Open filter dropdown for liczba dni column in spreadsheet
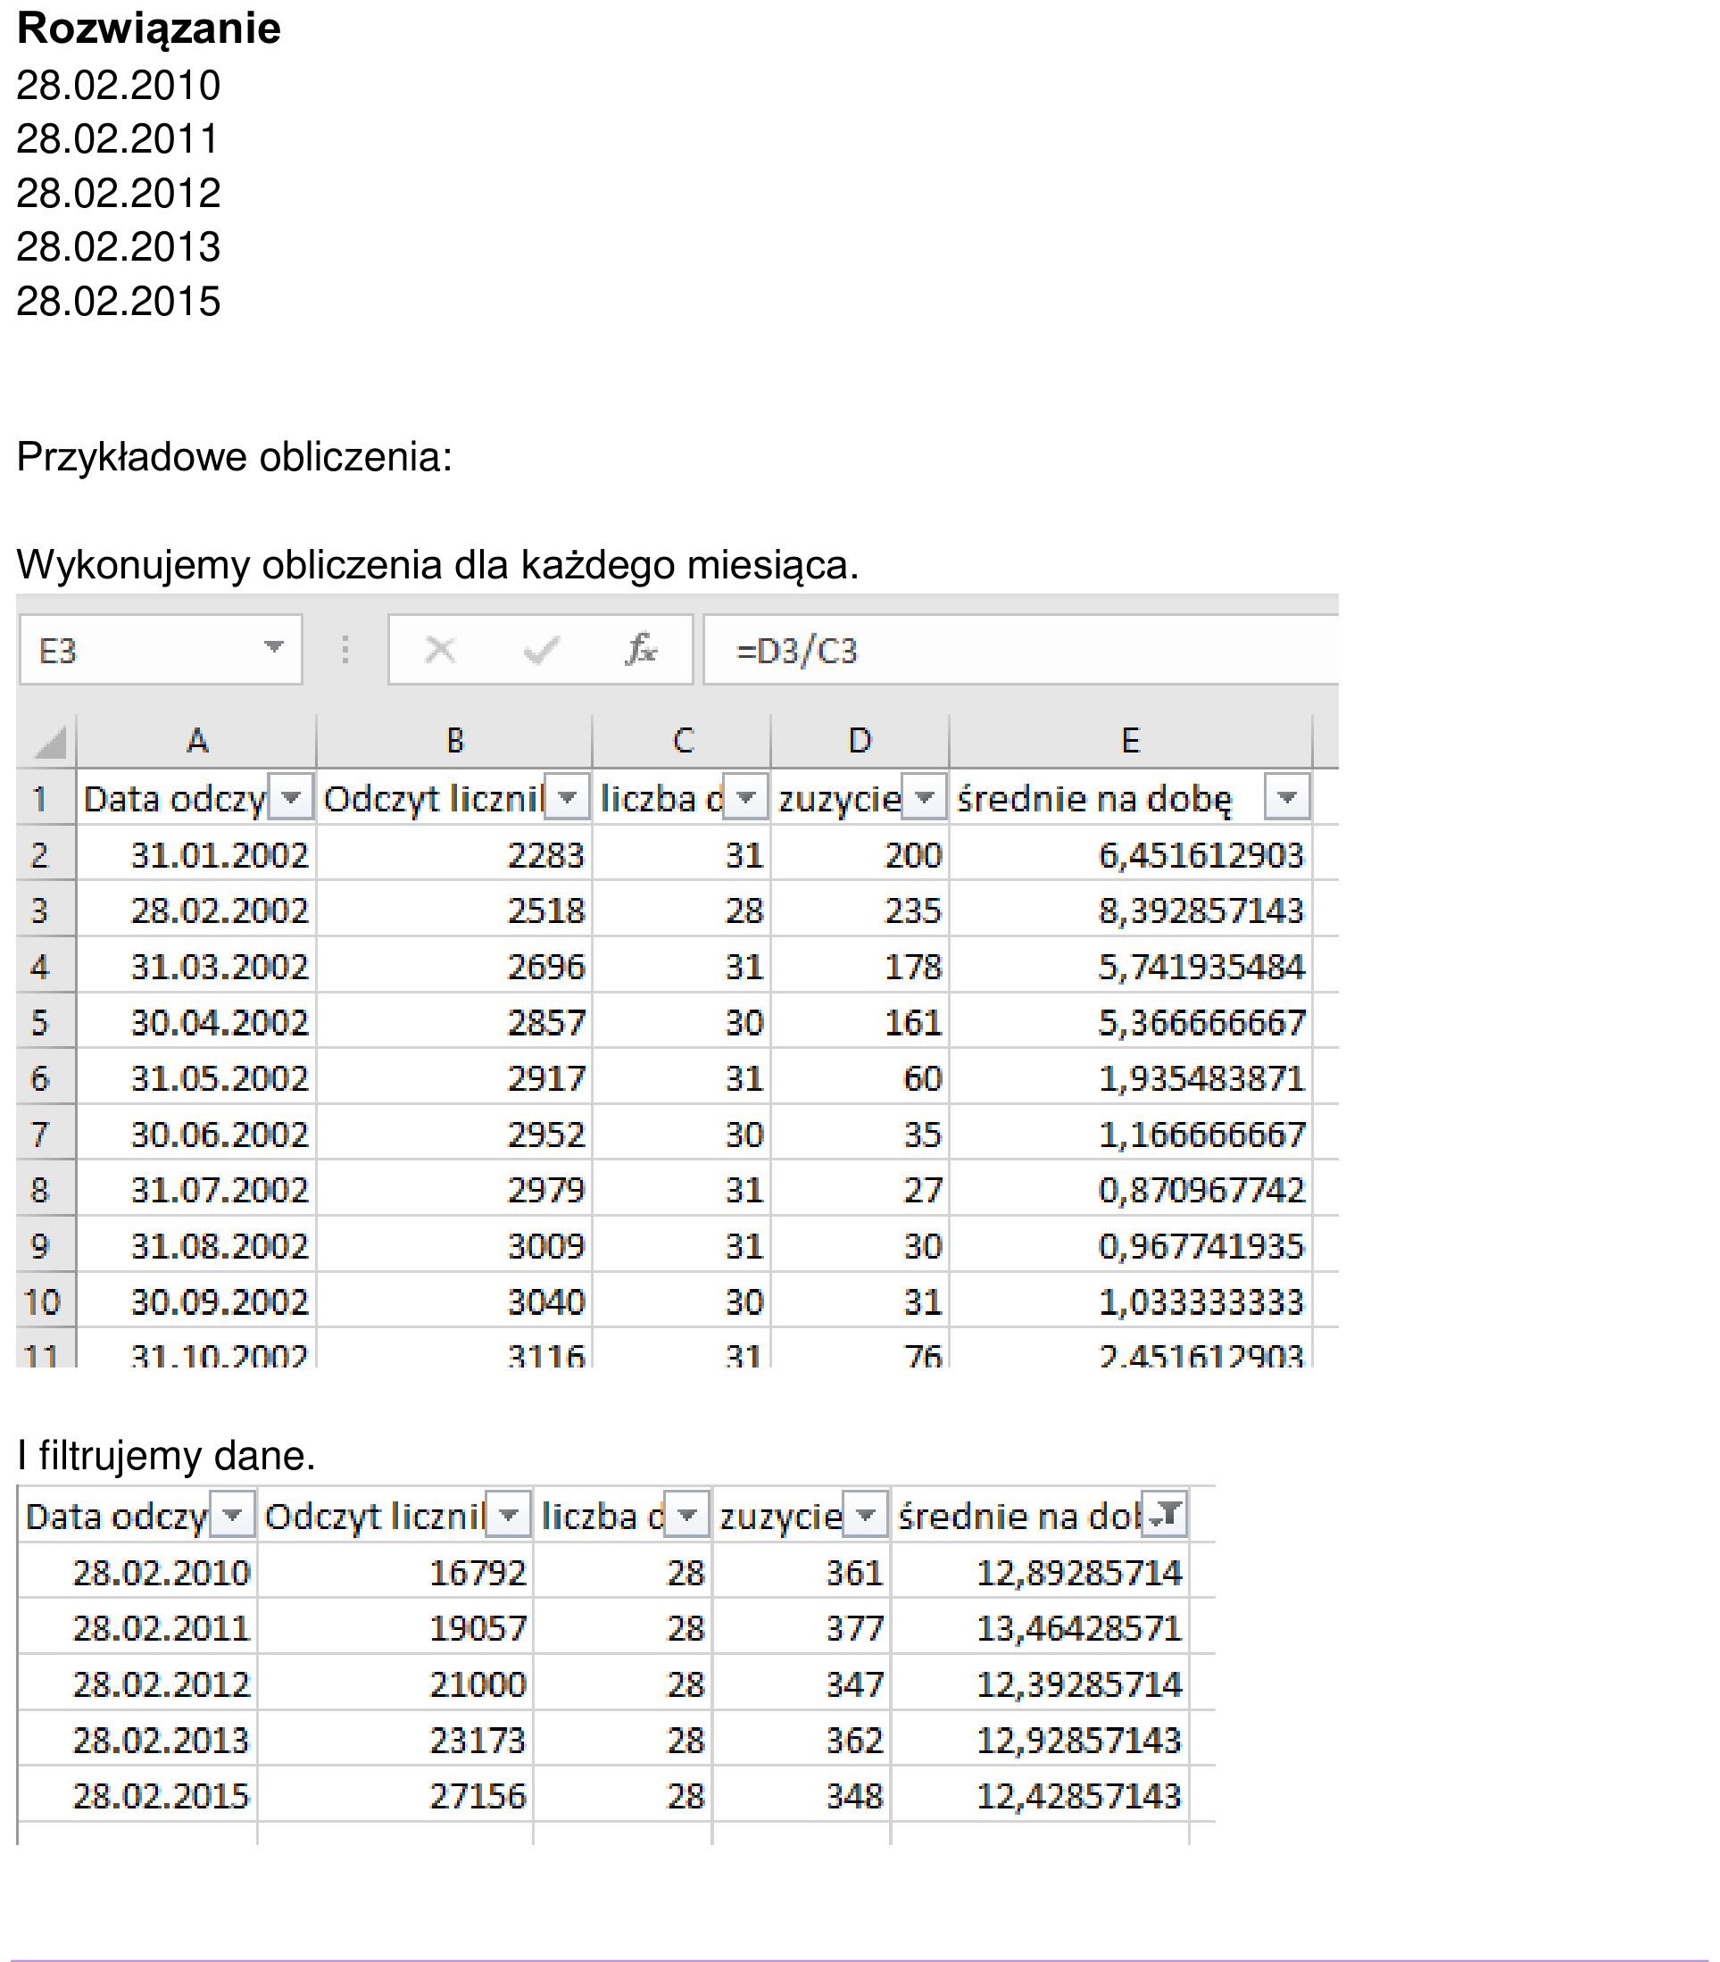The image size is (1720, 1962). 746,797
